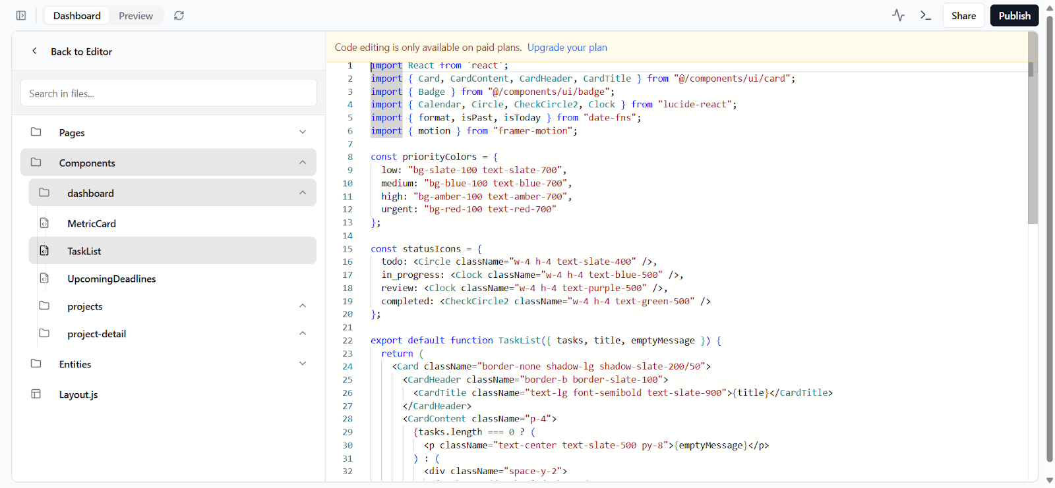This screenshot has width=1055, height=488.
Task: Select the Entities folder row
Action: point(169,364)
